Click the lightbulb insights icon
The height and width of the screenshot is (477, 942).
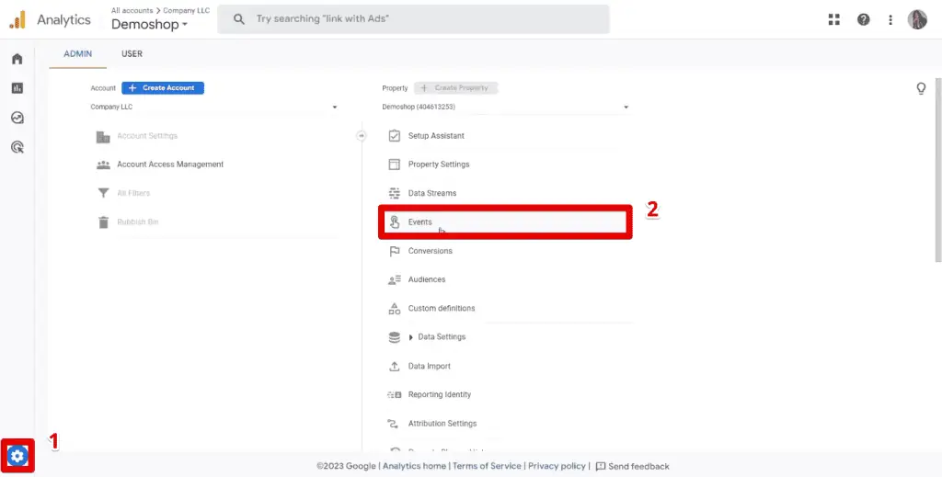921,89
